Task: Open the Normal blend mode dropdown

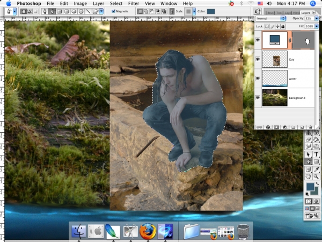Action: click(270, 18)
